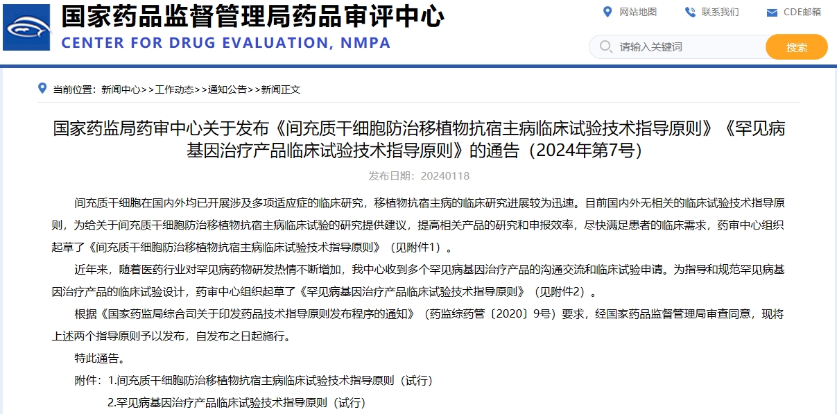
Task: Click the envelope icon beside CDE邮箱
Action: pyautogui.click(x=772, y=12)
